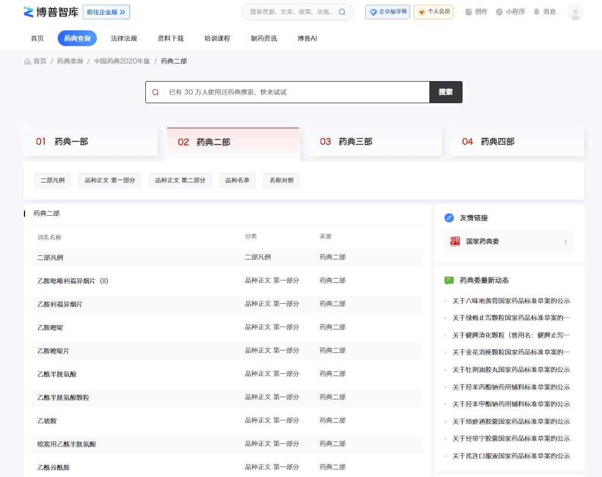Switch to 03 药典三部 tab
The image size is (602, 477).
(x=374, y=142)
